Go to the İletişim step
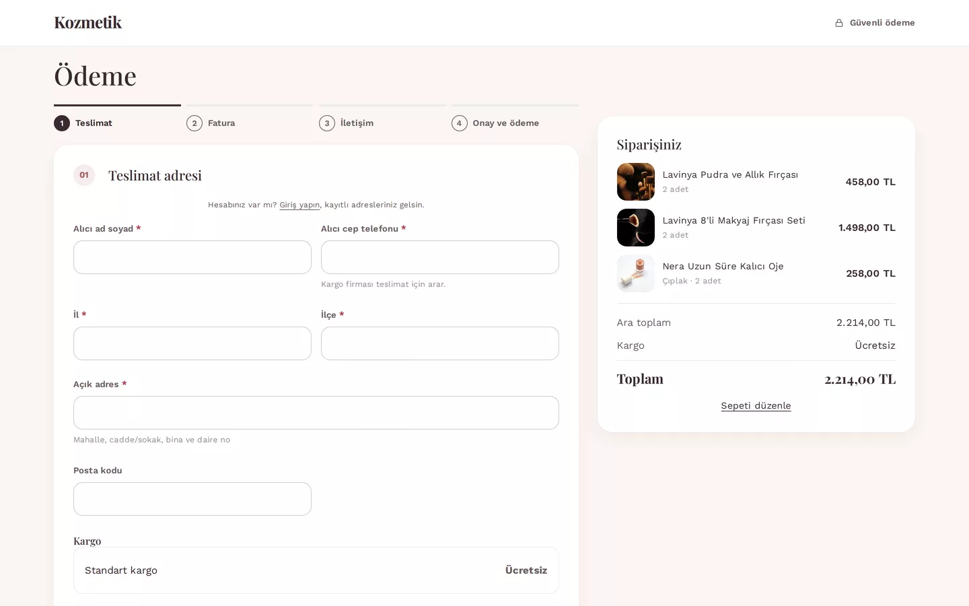 pyautogui.click(x=382, y=119)
